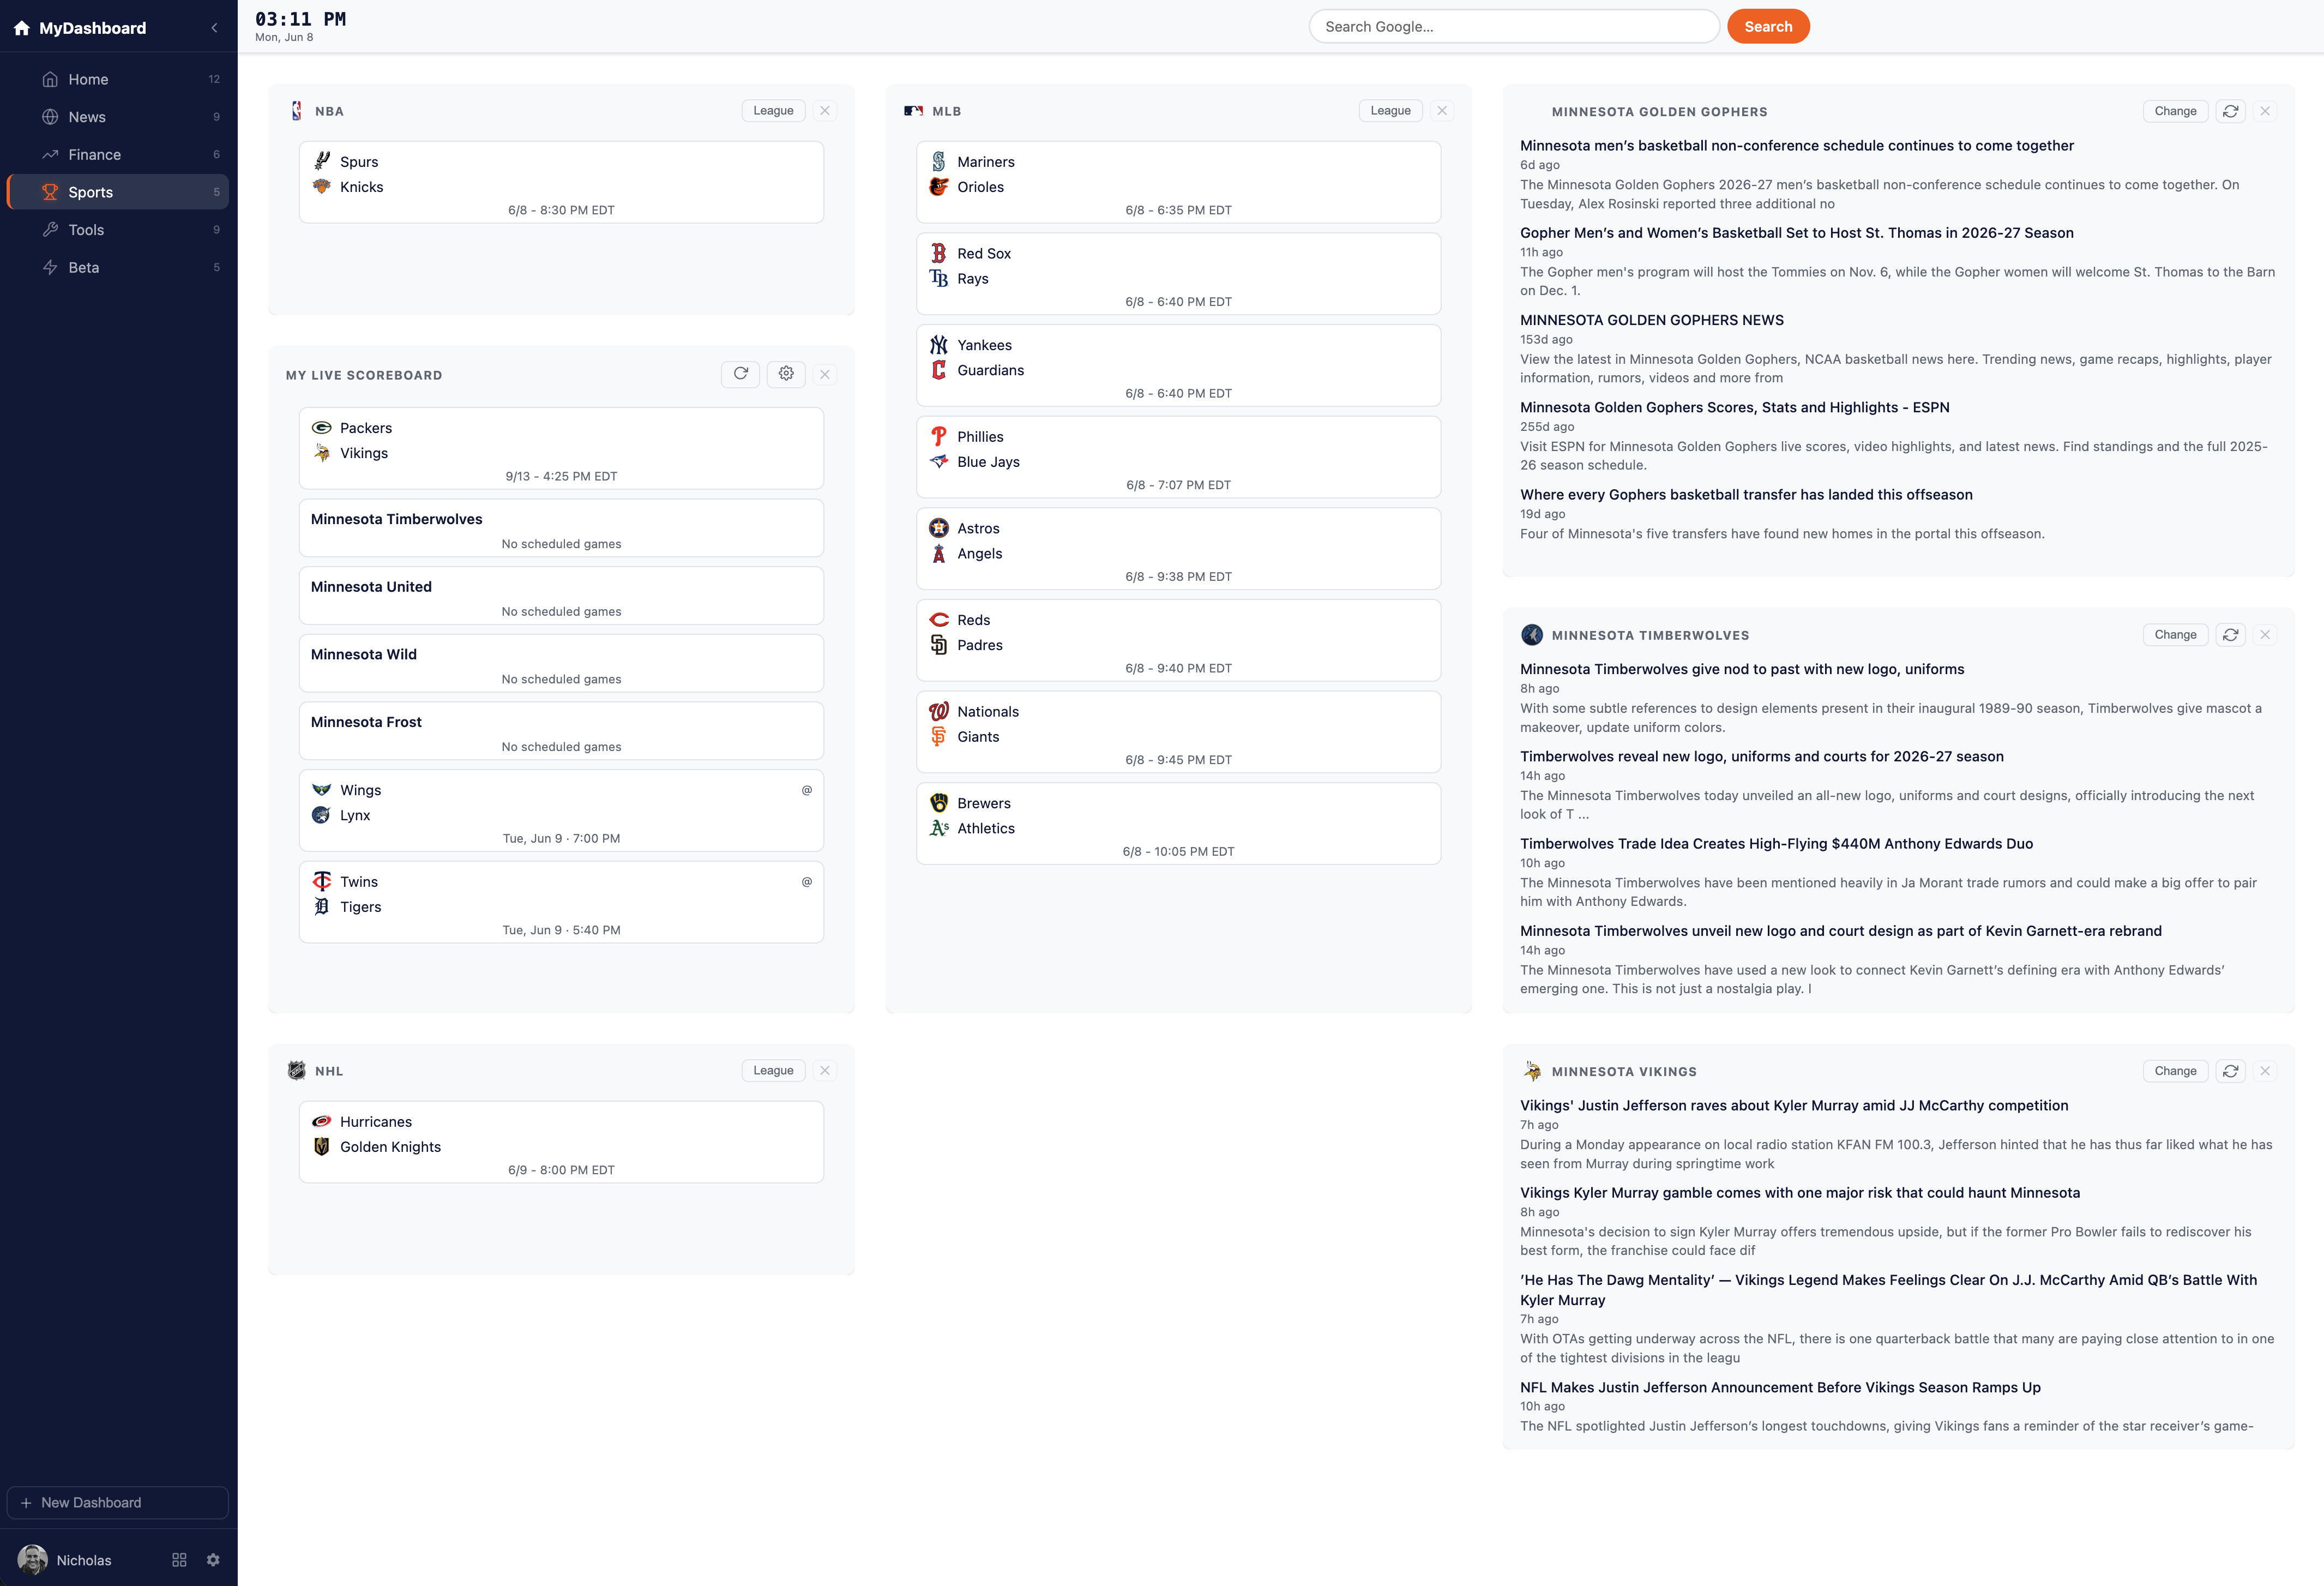Click the Reds team logo
The height and width of the screenshot is (1586, 2324).
[938, 620]
